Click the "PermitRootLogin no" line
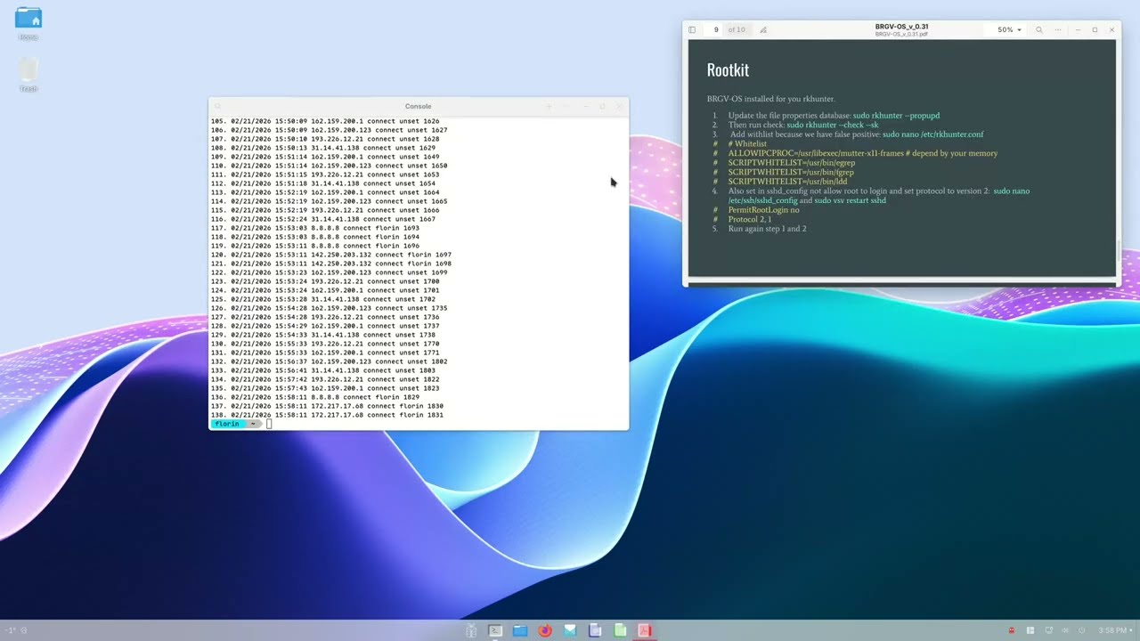1140x641 pixels. (x=763, y=210)
